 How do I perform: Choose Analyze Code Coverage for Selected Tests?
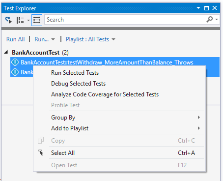pos(119,94)
